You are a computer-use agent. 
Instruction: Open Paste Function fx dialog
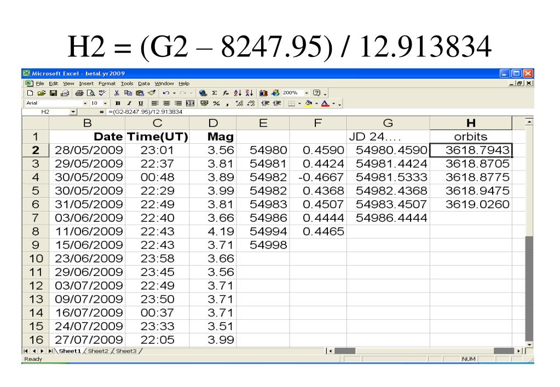click(x=226, y=93)
